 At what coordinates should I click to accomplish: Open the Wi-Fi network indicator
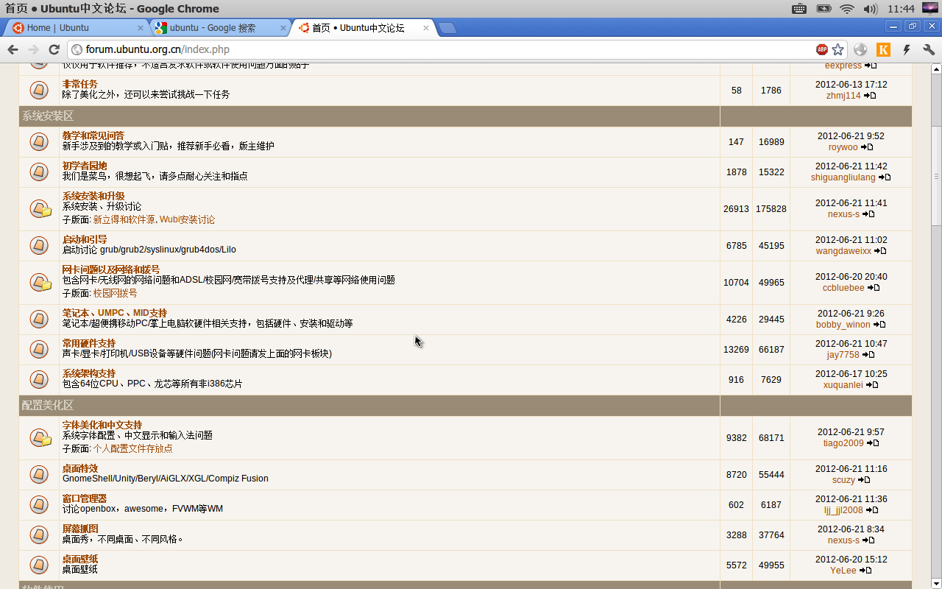847,9
